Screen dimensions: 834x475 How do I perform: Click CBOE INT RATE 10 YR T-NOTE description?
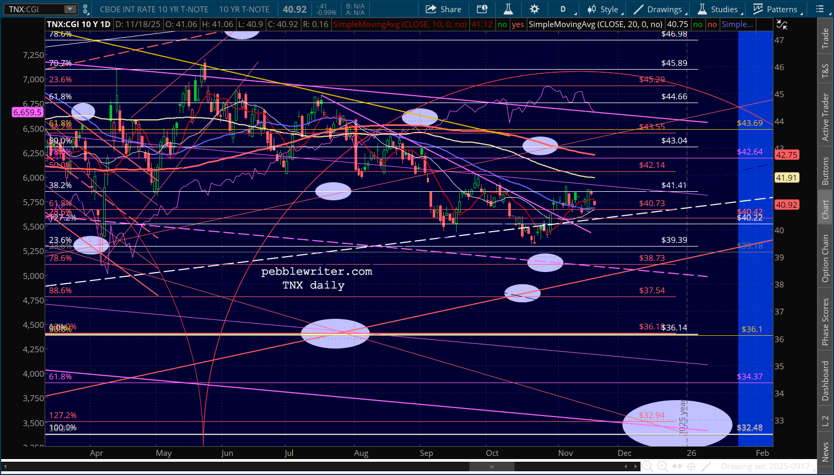point(154,9)
